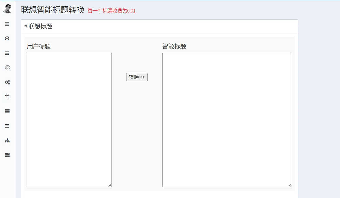Open the sitemap hierarchy icon in the sidebar

[7, 140]
